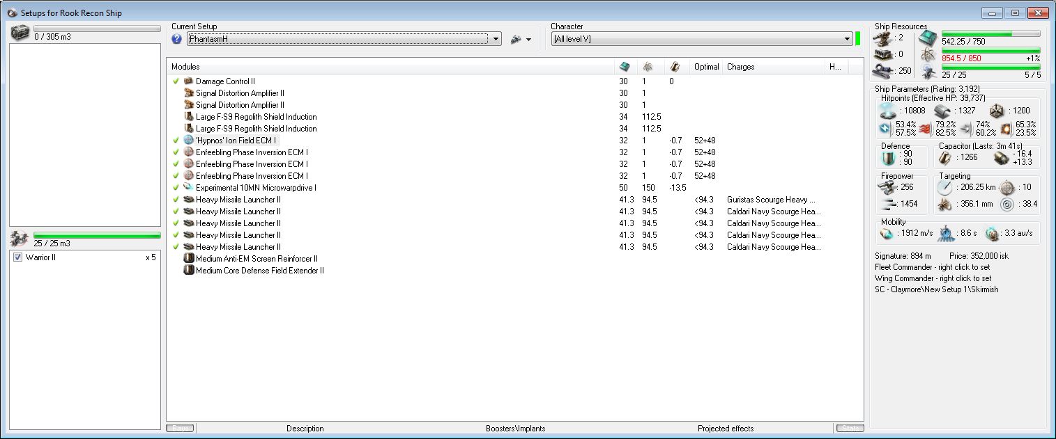The height and width of the screenshot is (439, 1056).
Task: Click the explosive resistance icon showing 65.3%
Action: [1006, 128]
